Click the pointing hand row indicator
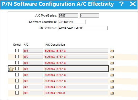The height and width of the screenshot is (100, 138). pyautogui.click(x=11, y=69)
